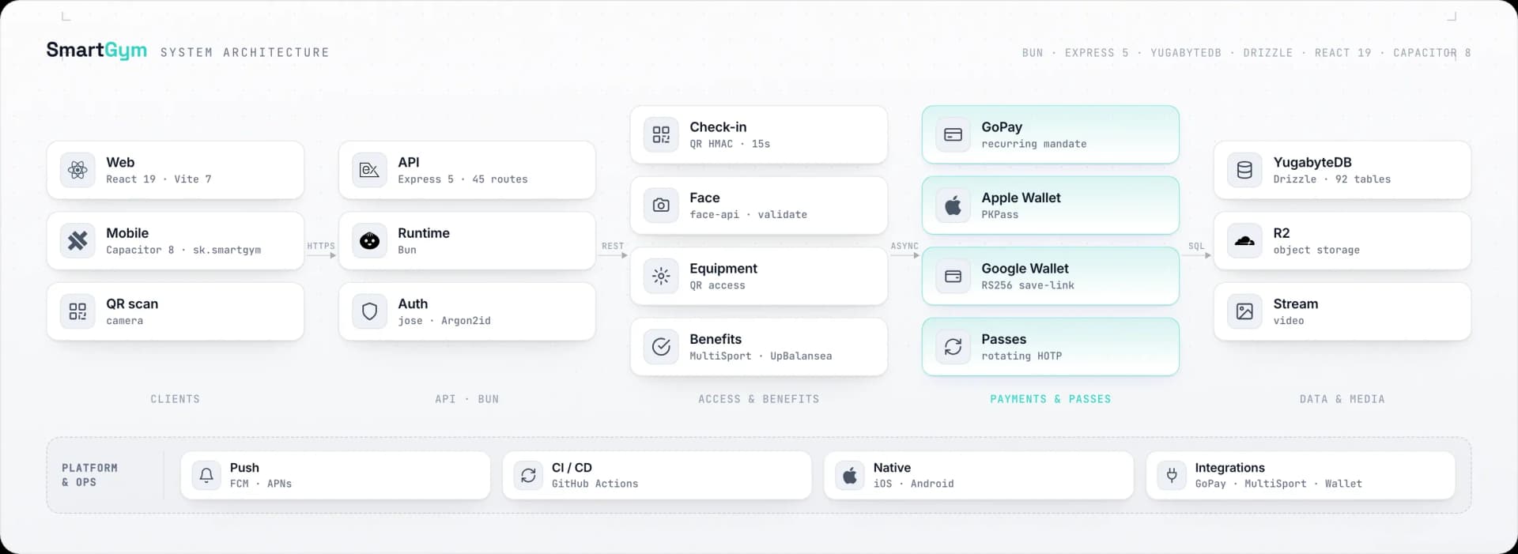Click the SmartGym logo

96,51
